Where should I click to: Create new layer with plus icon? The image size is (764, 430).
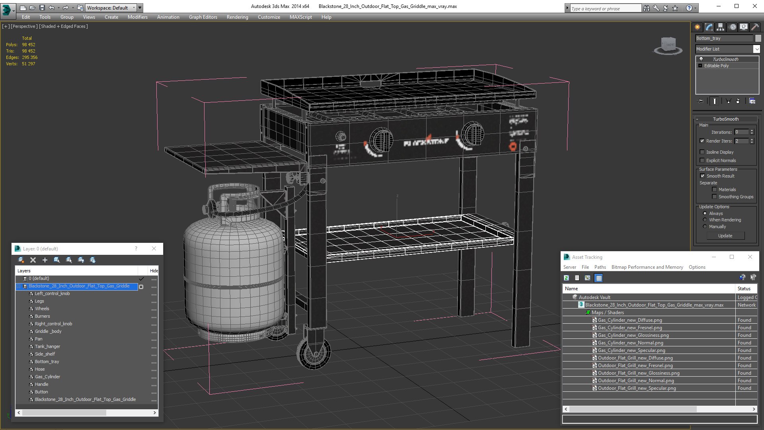pos(45,260)
